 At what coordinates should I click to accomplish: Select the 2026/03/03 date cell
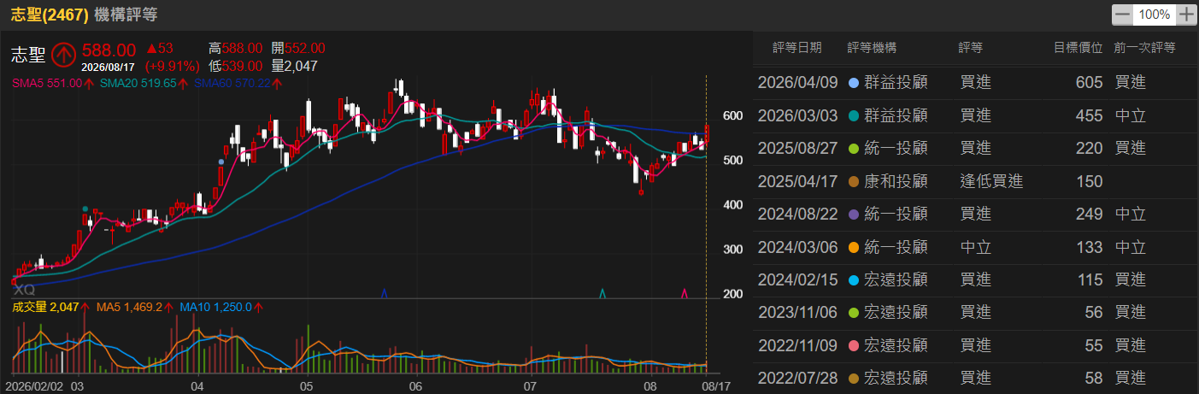pos(798,116)
